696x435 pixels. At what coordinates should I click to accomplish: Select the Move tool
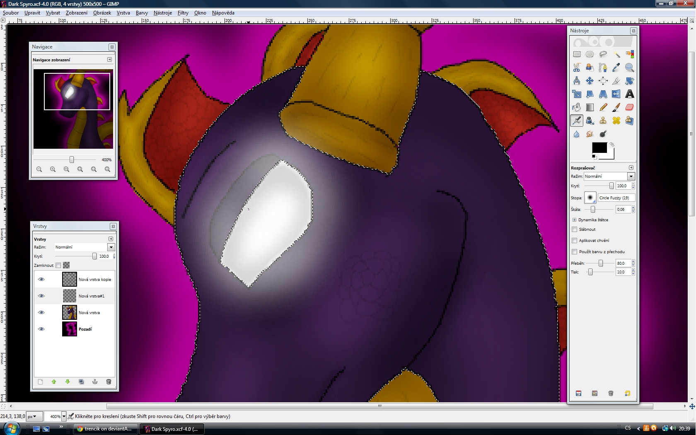590,81
